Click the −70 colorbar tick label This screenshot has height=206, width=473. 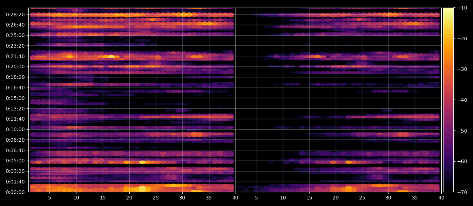(x=462, y=192)
